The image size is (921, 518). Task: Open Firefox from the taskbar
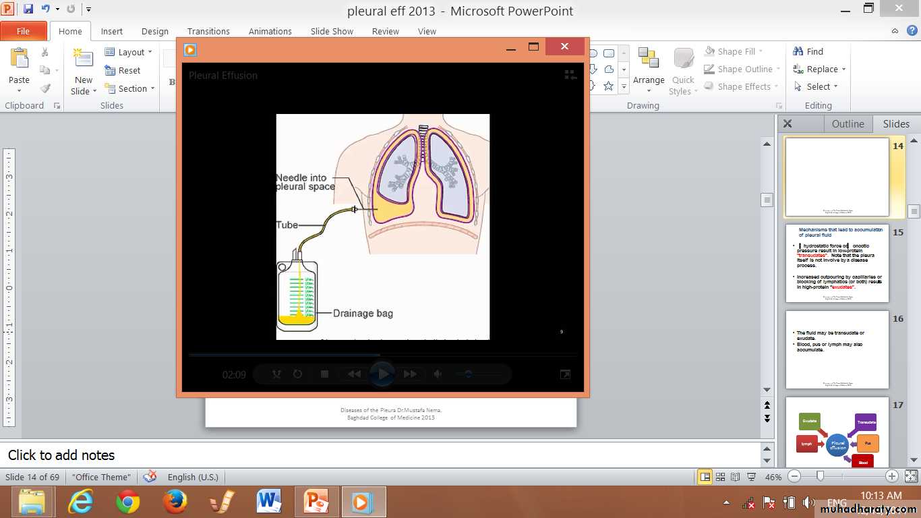pos(174,502)
